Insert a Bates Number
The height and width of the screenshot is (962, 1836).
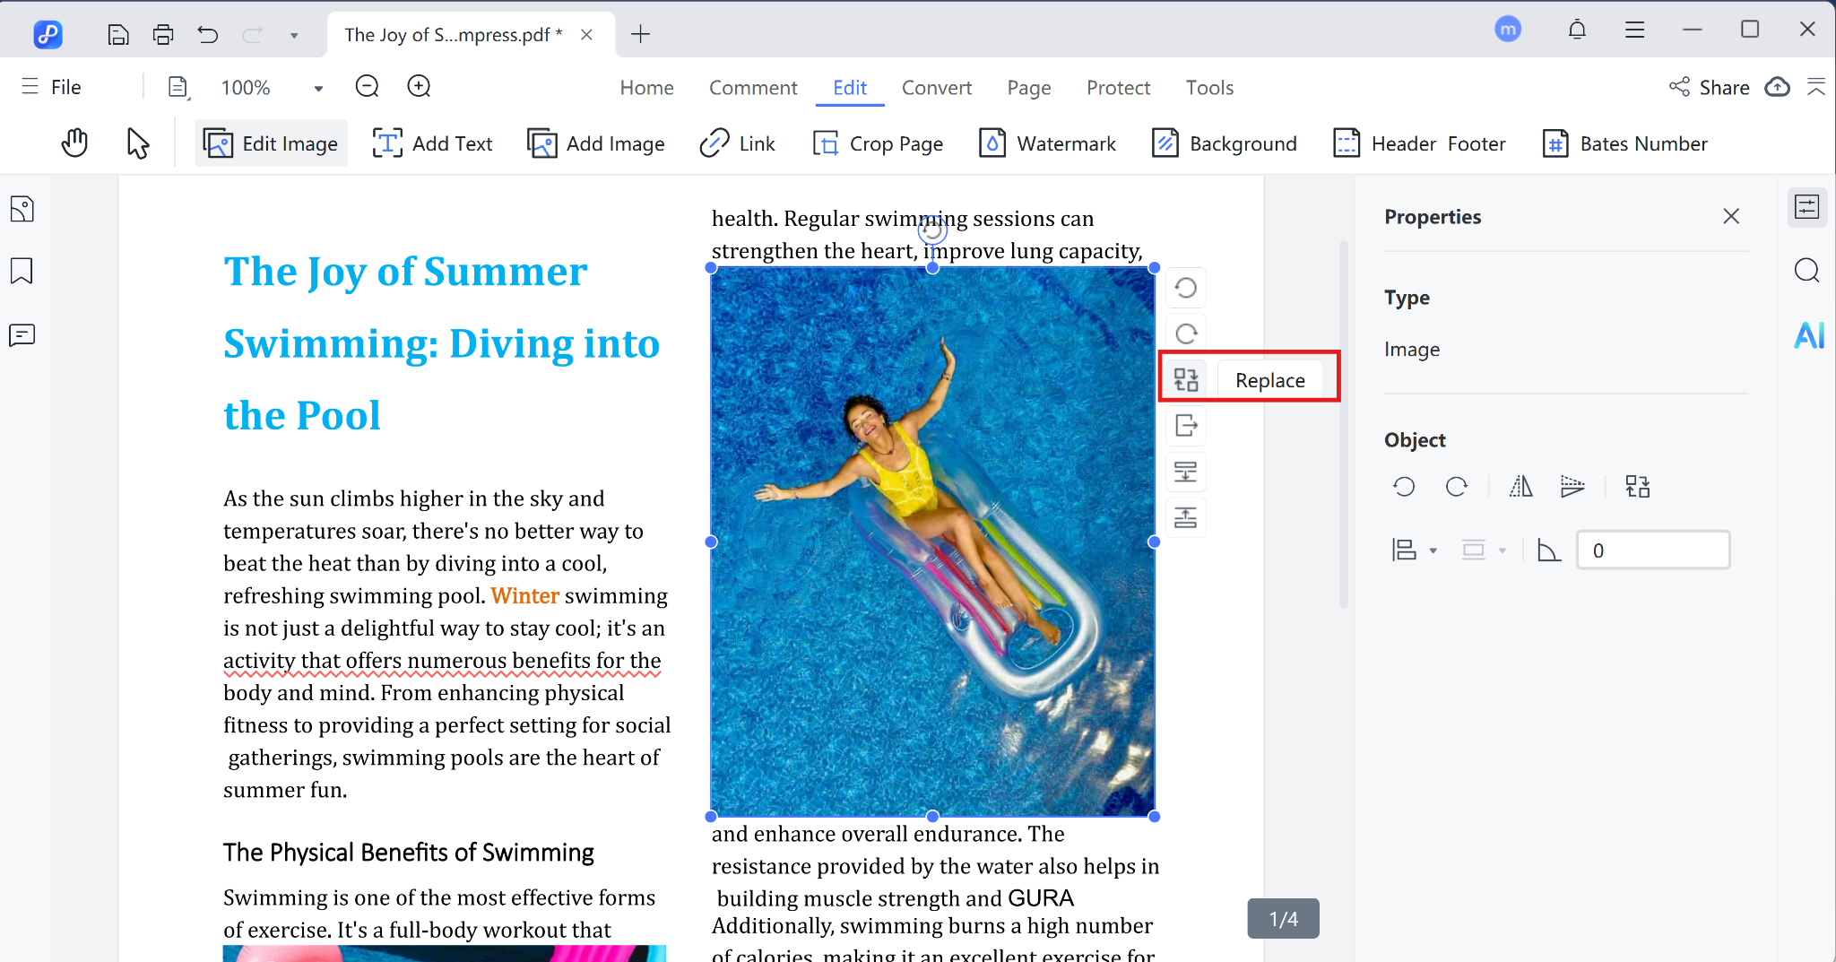(x=1624, y=143)
